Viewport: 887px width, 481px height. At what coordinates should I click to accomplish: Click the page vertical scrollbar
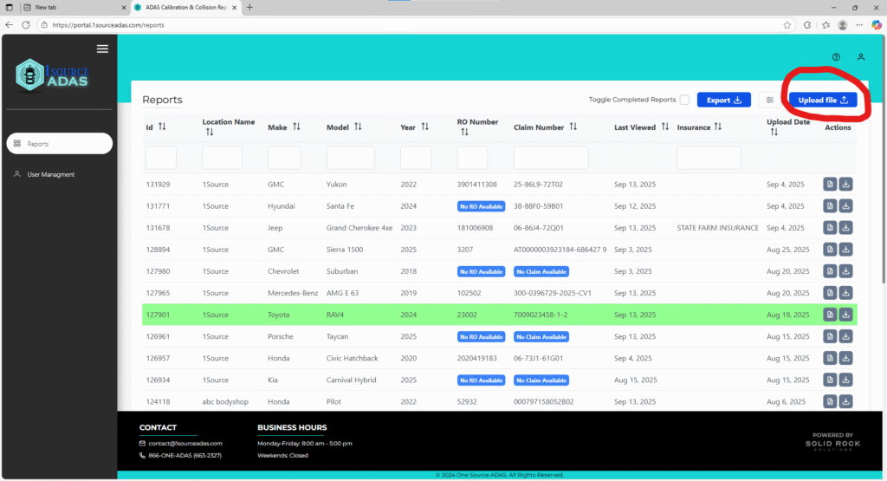point(884,159)
